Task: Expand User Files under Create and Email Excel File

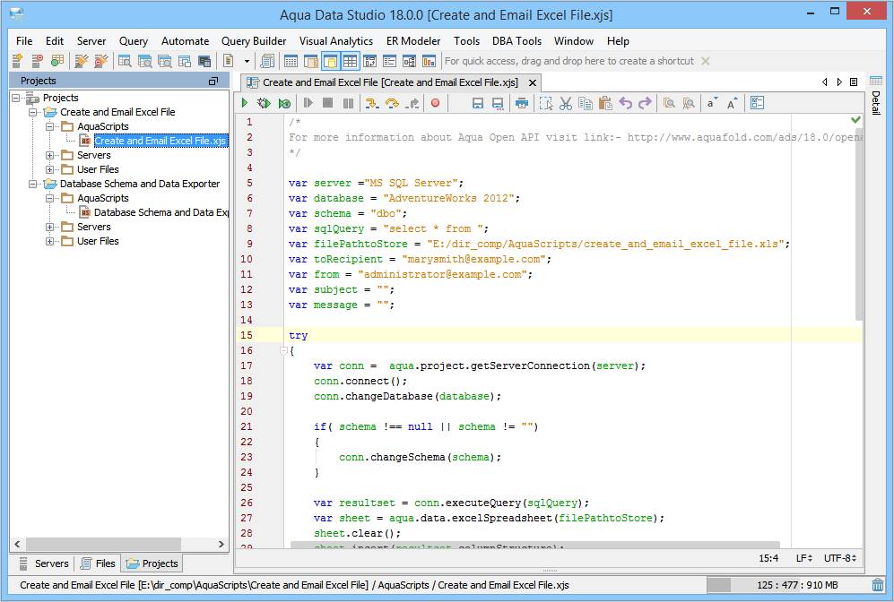Action: pyautogui.click(x=50, y=169)
